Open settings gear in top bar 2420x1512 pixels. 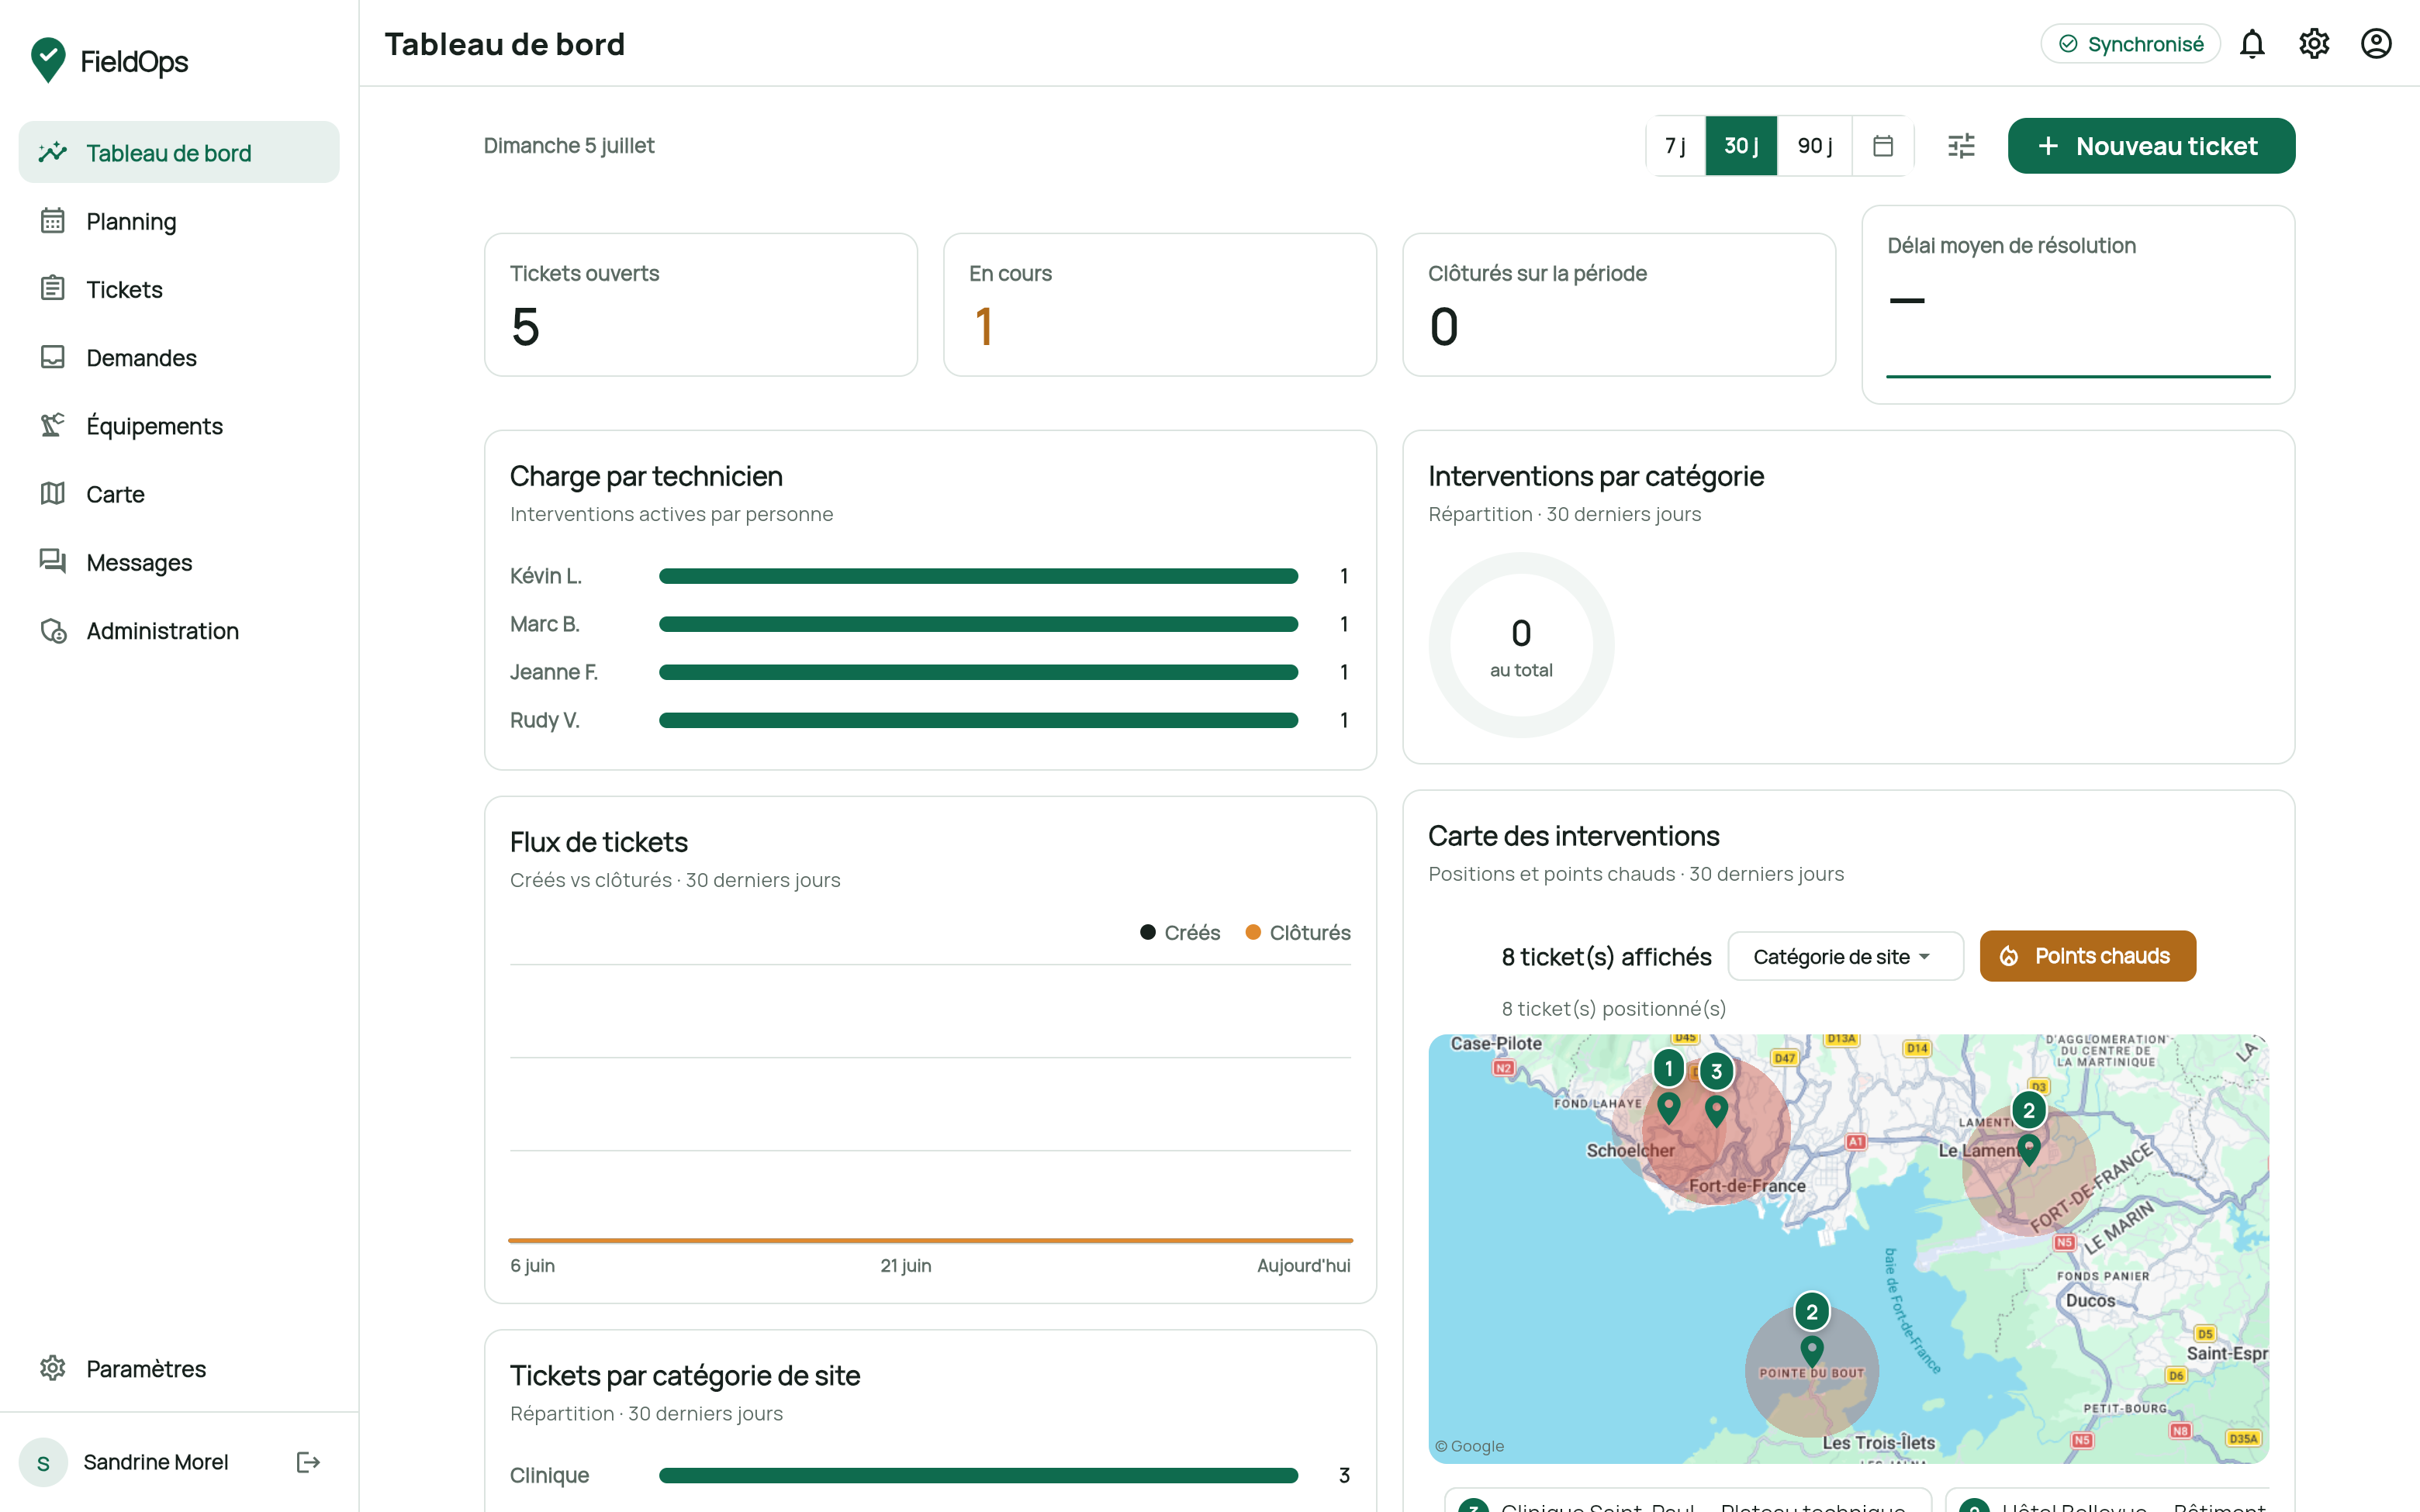[x=2314, y=44]
